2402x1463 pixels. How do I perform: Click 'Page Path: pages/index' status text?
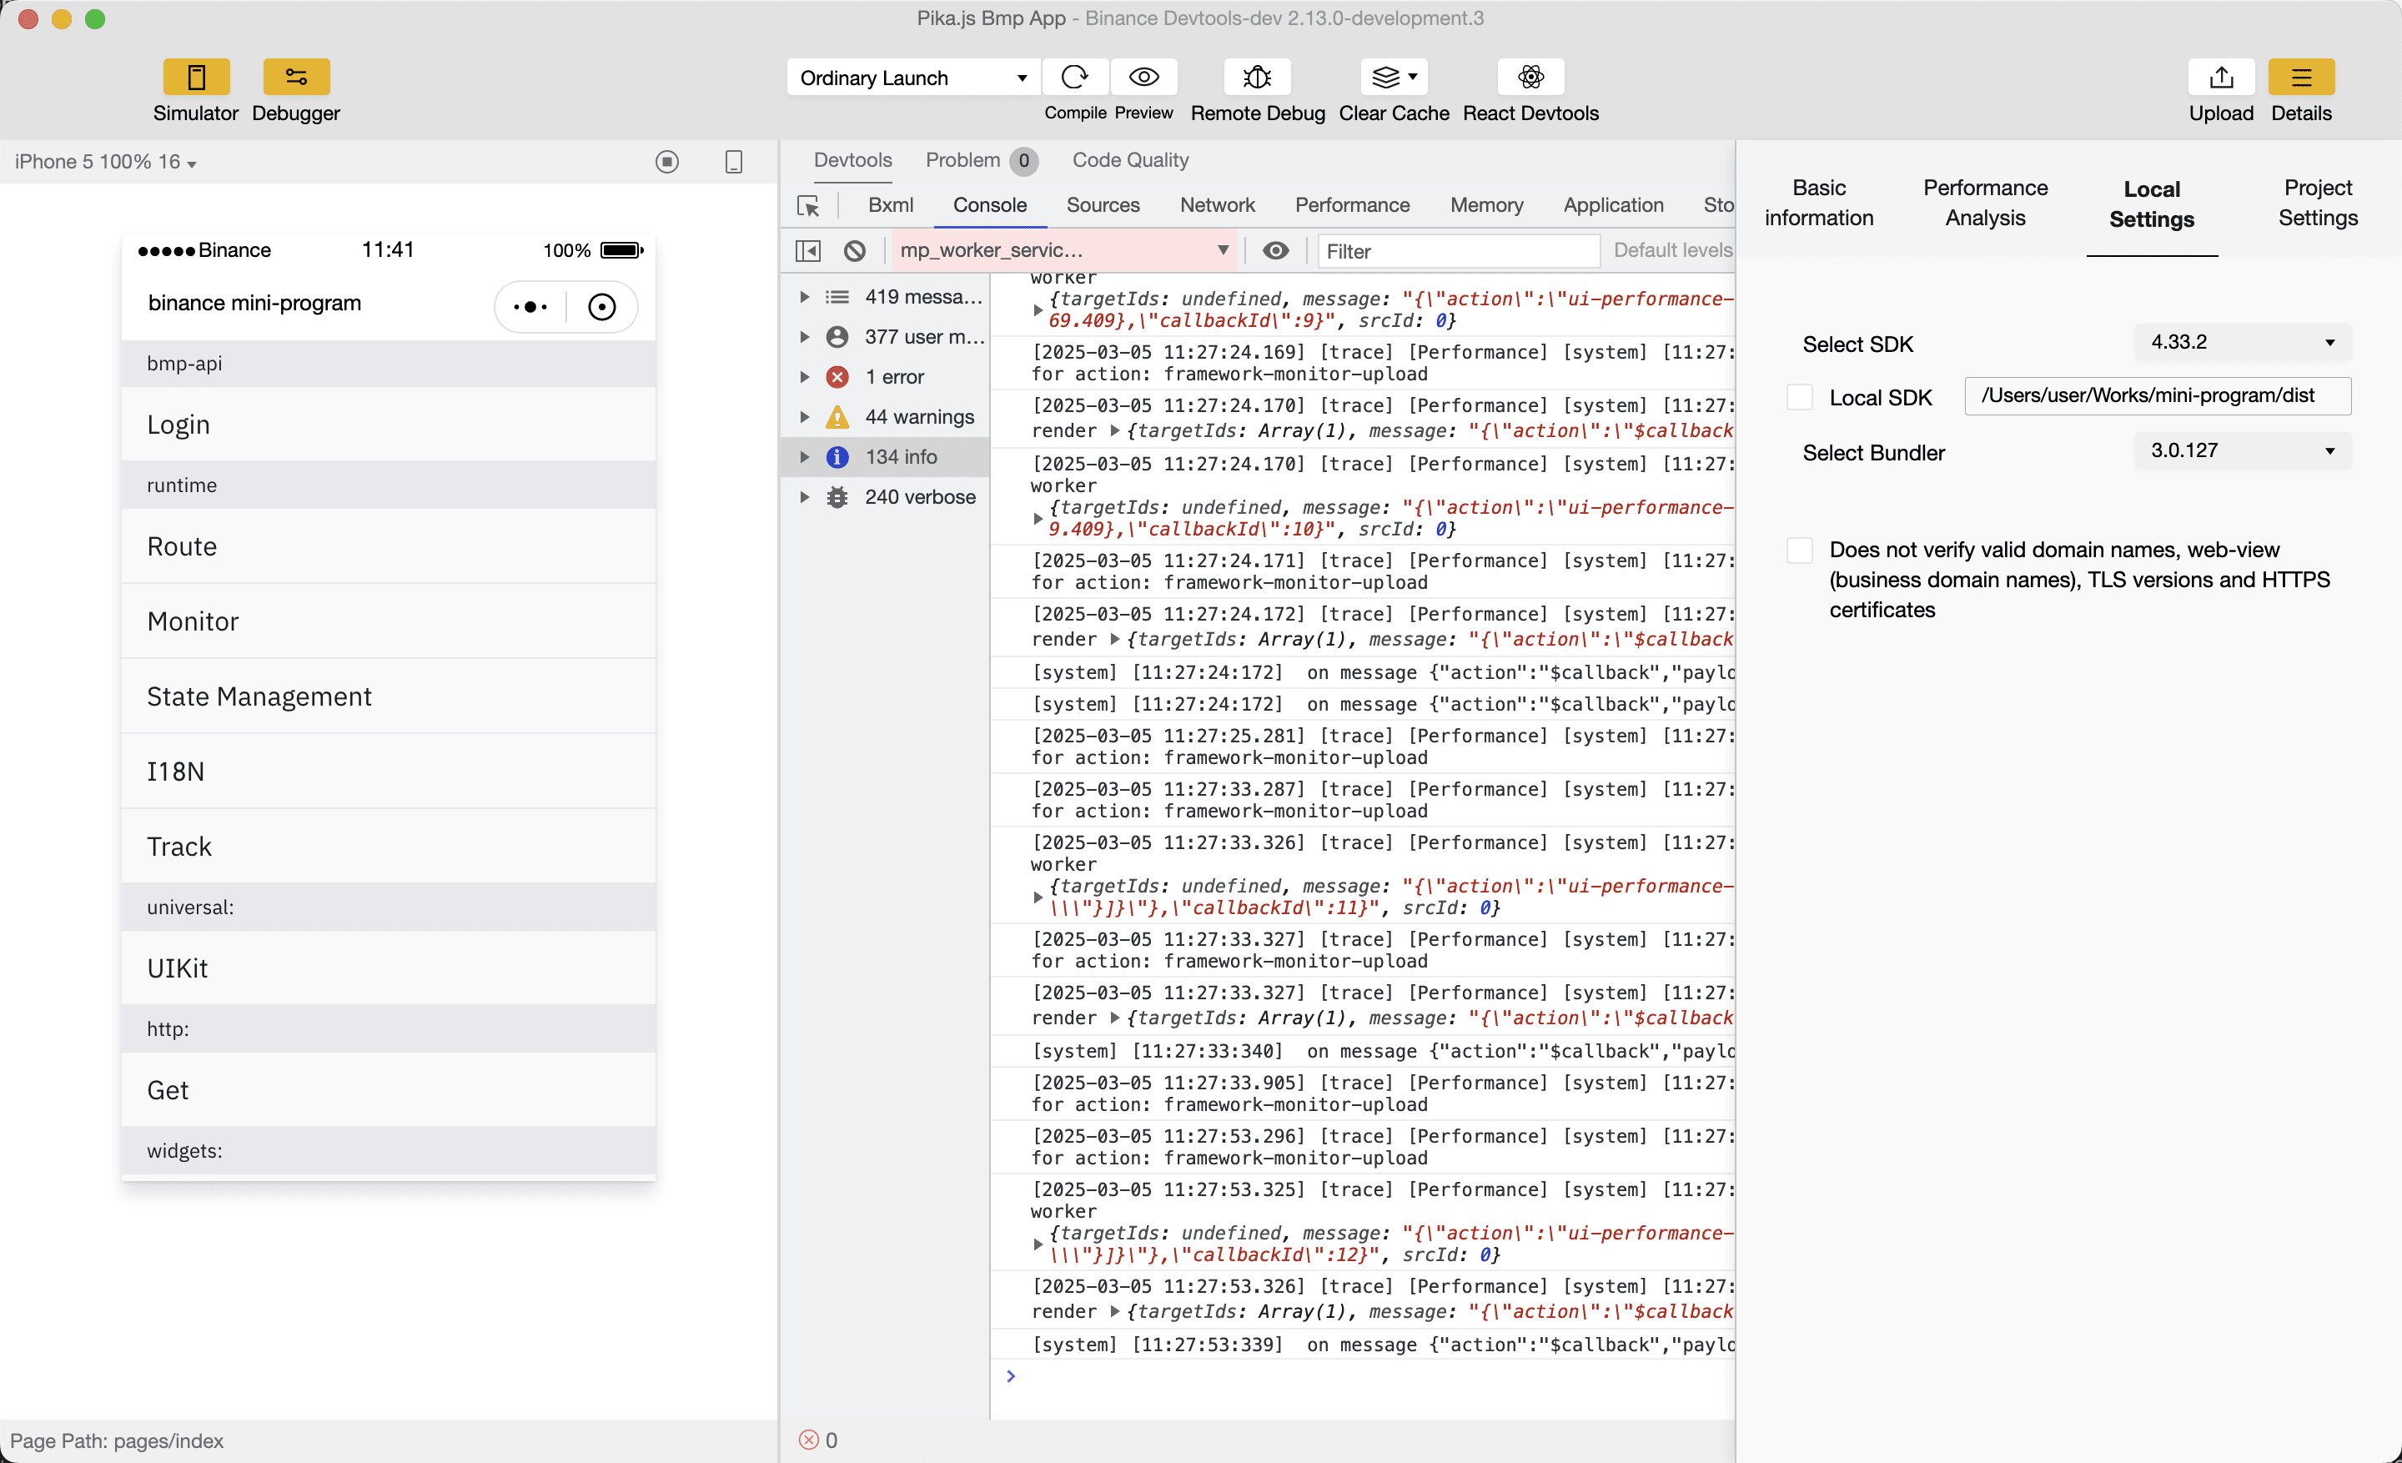[x=117, y=1440]
